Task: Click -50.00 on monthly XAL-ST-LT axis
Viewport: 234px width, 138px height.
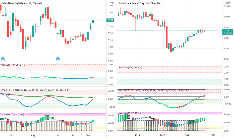Action: pos(227,104)
